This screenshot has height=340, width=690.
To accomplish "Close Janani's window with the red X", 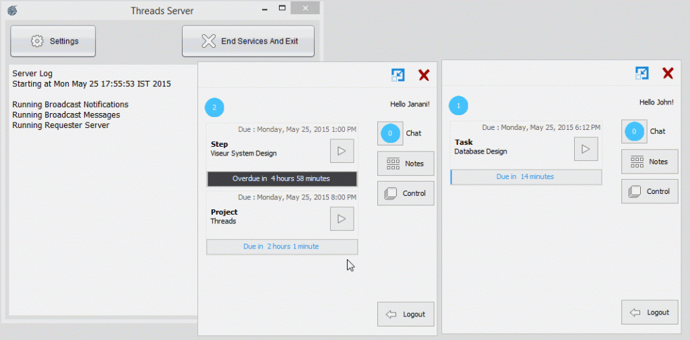I will point(424,75).
